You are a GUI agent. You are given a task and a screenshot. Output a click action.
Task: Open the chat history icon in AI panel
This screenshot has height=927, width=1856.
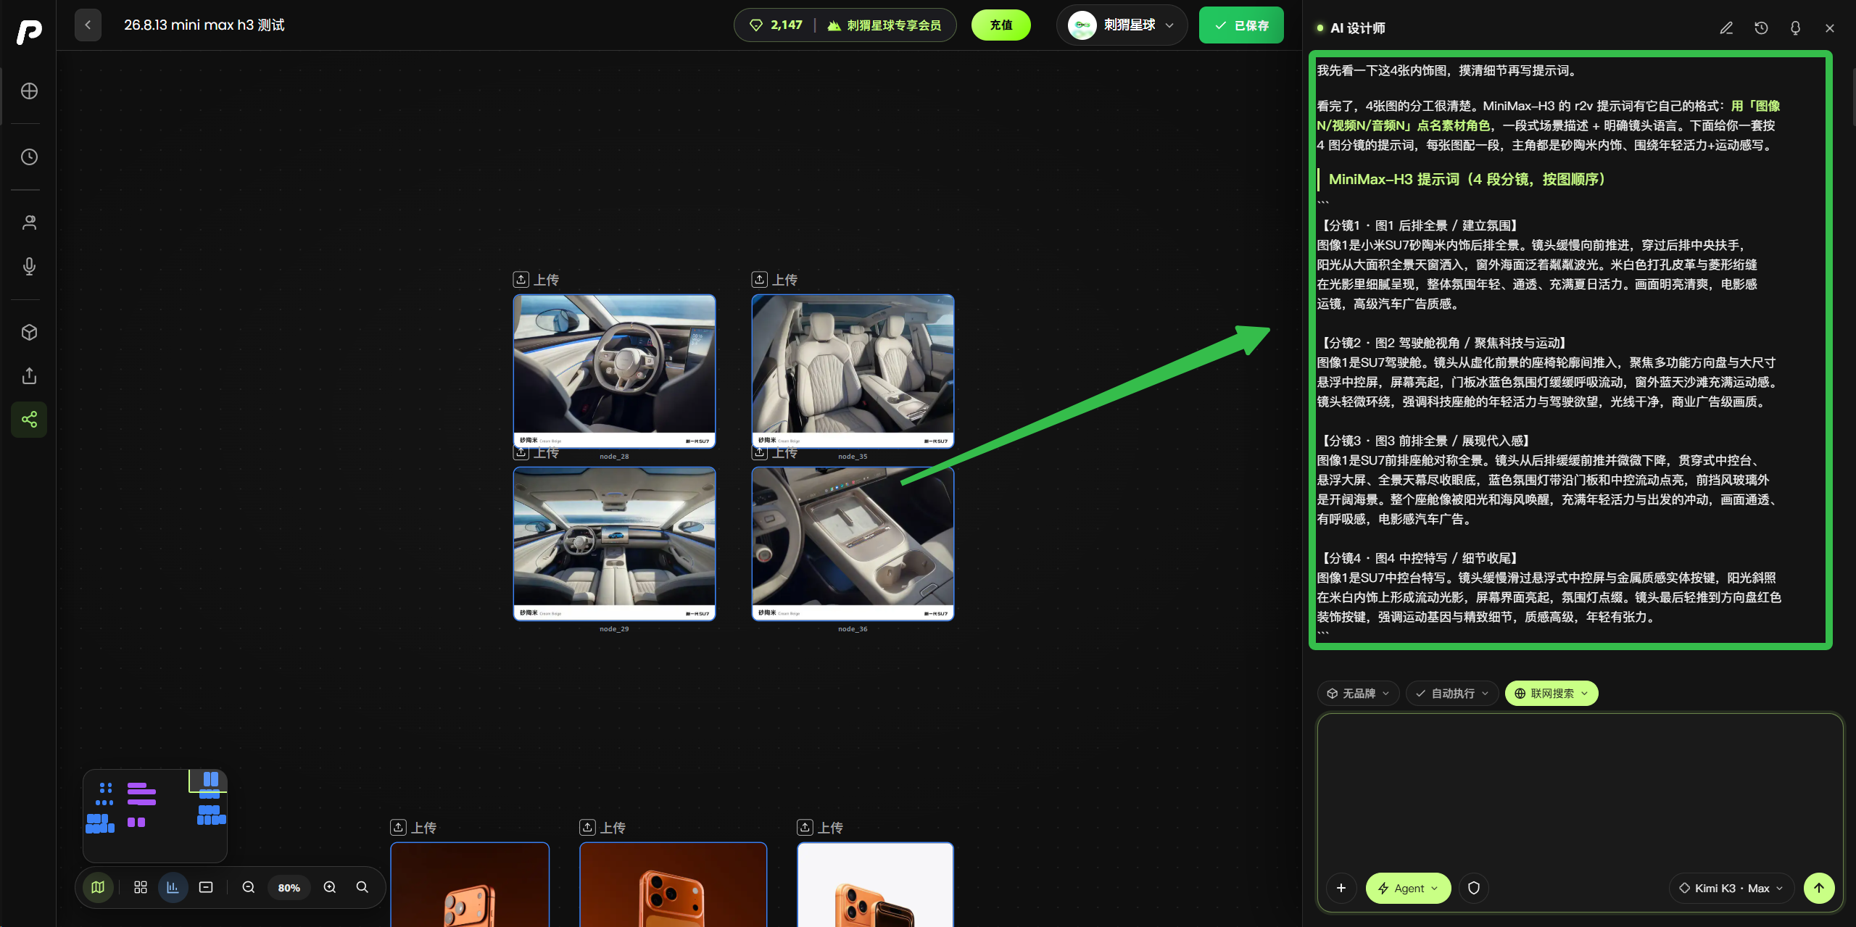pos(1761,28)
